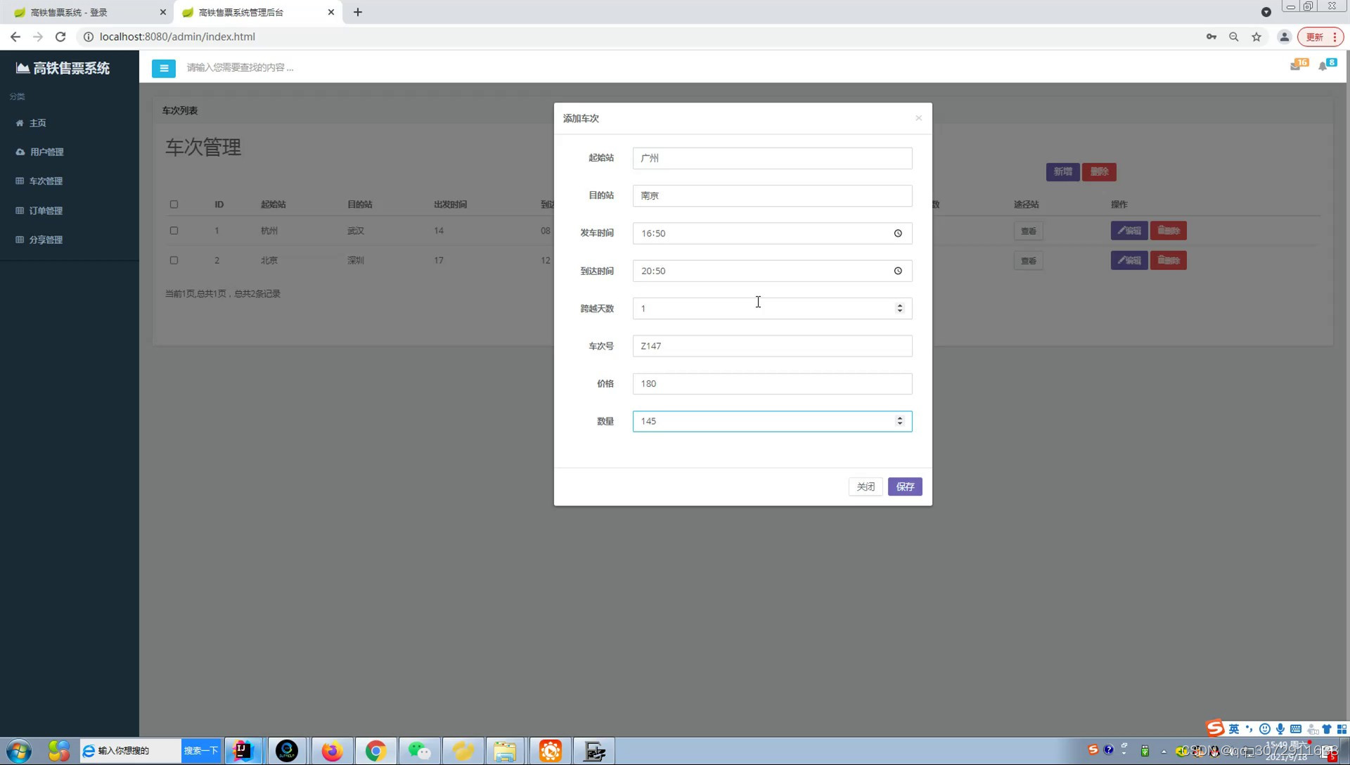This screenshot has height=765, width=1350.
Task: Open 订单管理 in the sidebar
Action: 46,211
